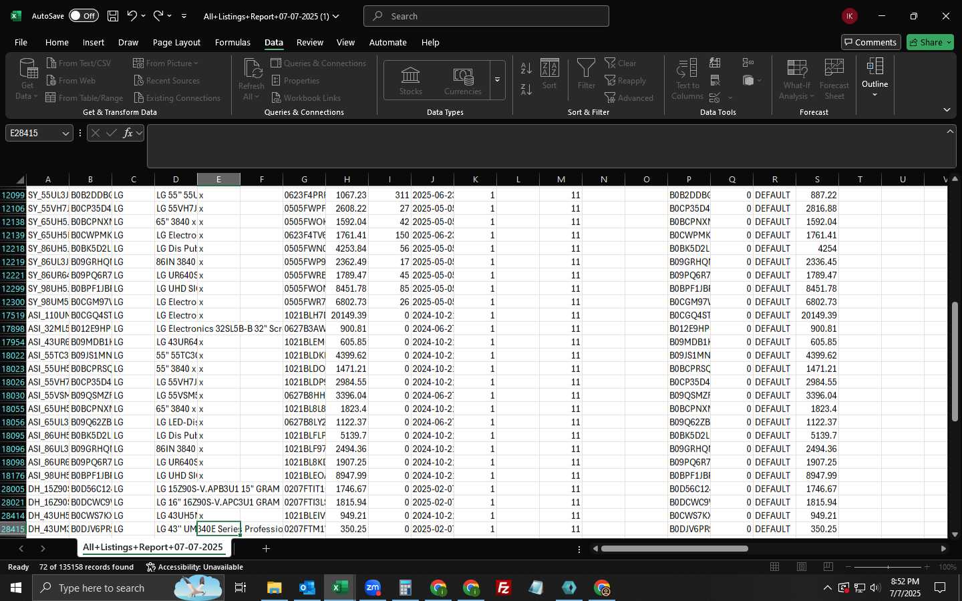
Task: Open the From Picture dropdown
Action: click(166, 63)
